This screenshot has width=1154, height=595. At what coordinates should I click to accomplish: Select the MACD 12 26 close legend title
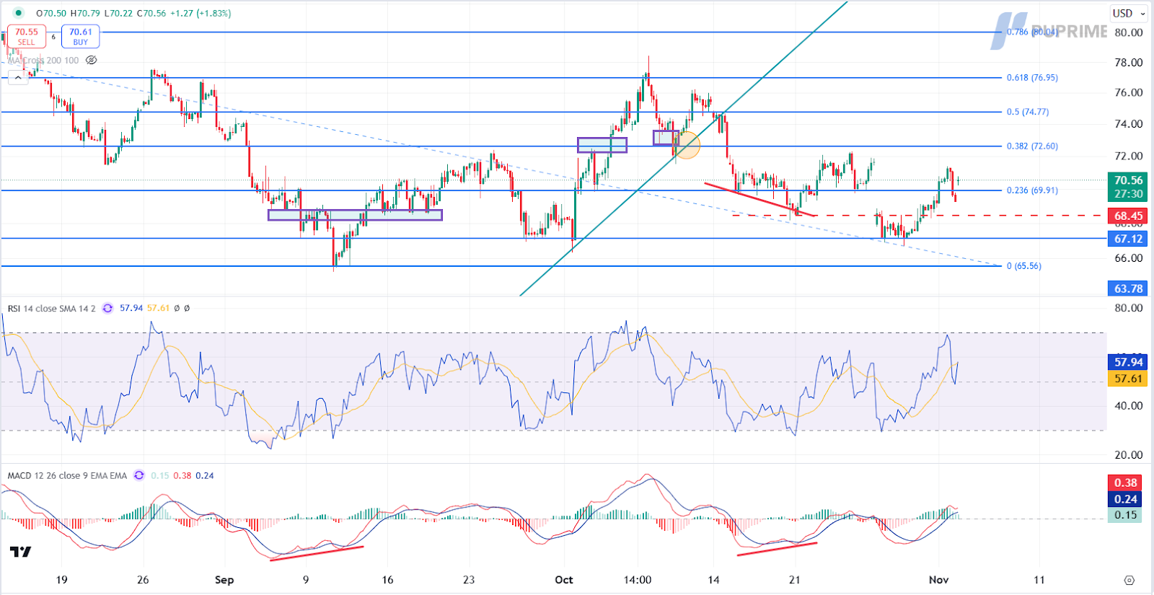[67, 475]
